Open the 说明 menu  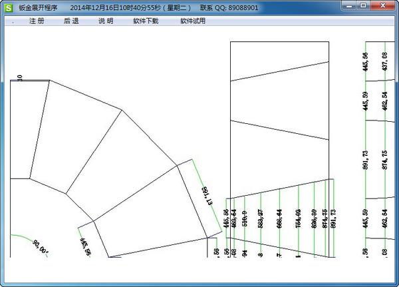[106, 21]
